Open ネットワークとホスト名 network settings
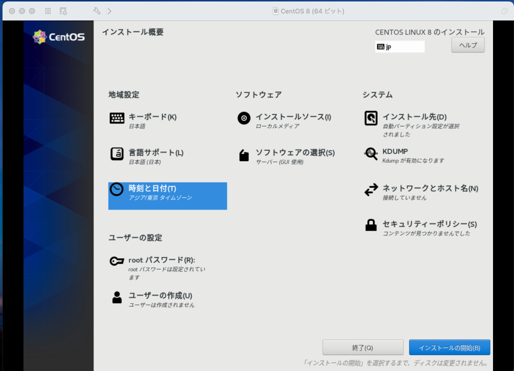 [371, 190]
